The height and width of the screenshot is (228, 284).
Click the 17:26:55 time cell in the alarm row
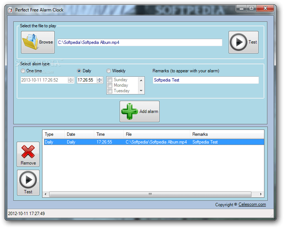pyautogui.click(x=104, y=142)
